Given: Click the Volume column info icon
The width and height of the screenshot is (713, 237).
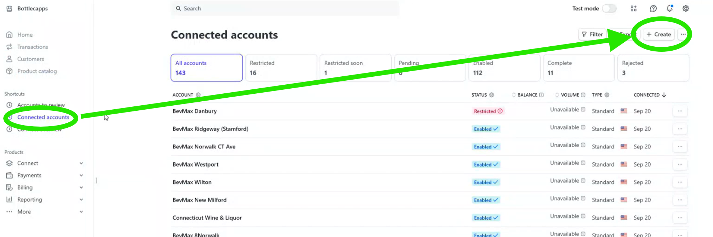Looking at the screenshot, I should tap(583, 95).
